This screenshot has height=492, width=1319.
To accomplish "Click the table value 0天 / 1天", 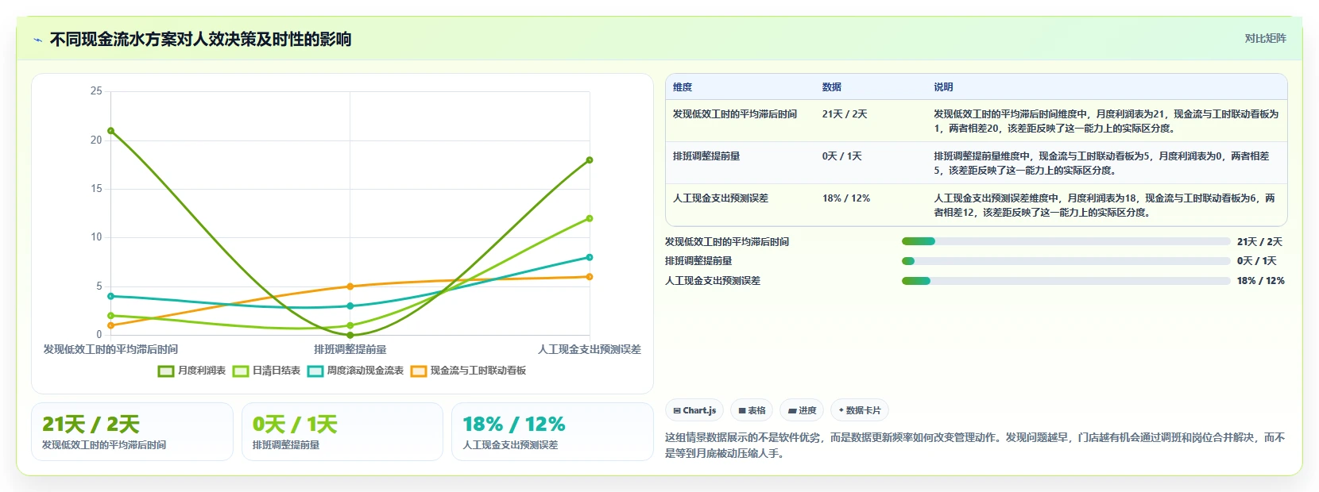I will 842,156.
